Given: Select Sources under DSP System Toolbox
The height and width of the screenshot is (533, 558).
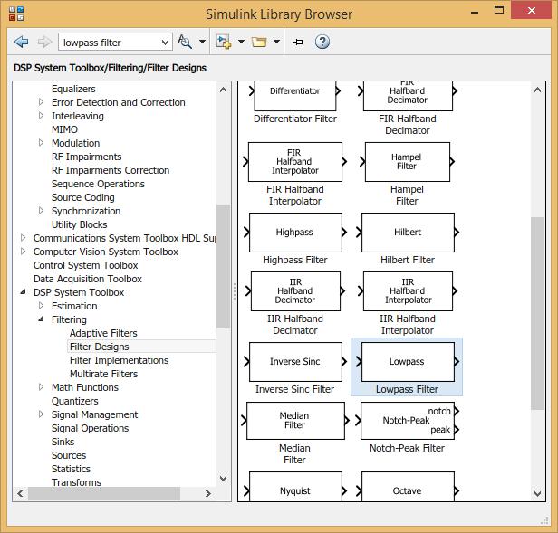Looking at the screenshot, I should coord(69,455).
